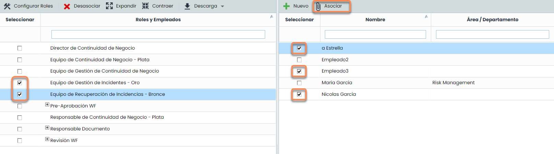
Task: Click the Contraer collapse icon
Action: [x=145, y=6]
